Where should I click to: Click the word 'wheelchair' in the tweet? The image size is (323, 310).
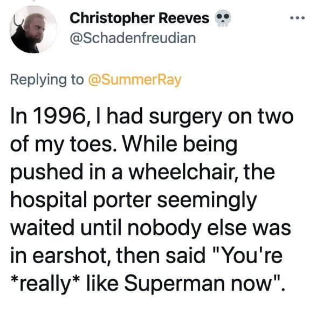pyautogui.click(x=183, y=171)
